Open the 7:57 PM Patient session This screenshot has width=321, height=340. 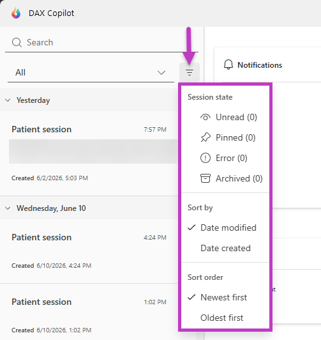(x=89, y=153)
